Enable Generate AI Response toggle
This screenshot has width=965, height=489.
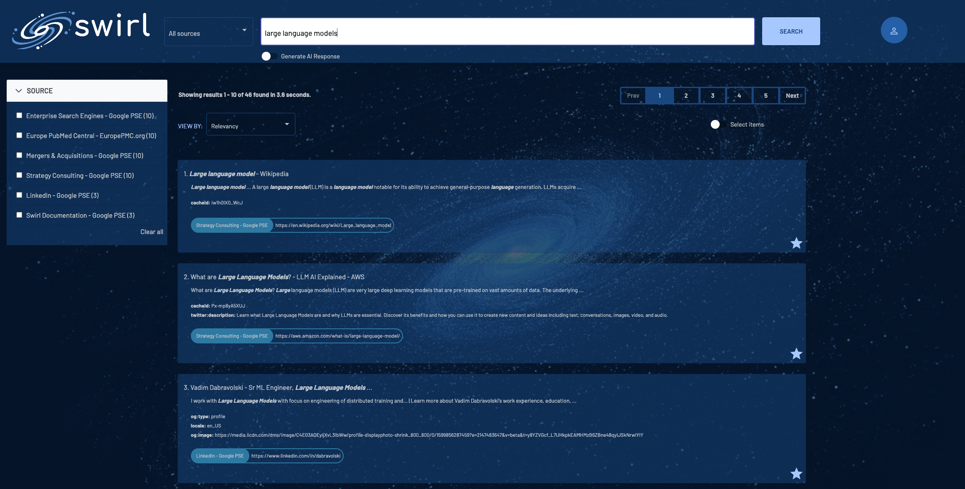(269, 56)
